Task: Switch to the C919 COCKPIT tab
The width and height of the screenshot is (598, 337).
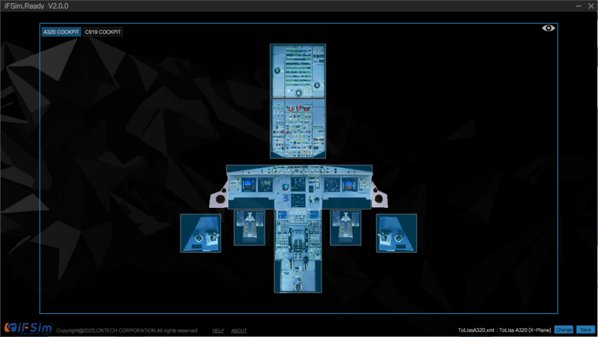Action: (102, 32)
